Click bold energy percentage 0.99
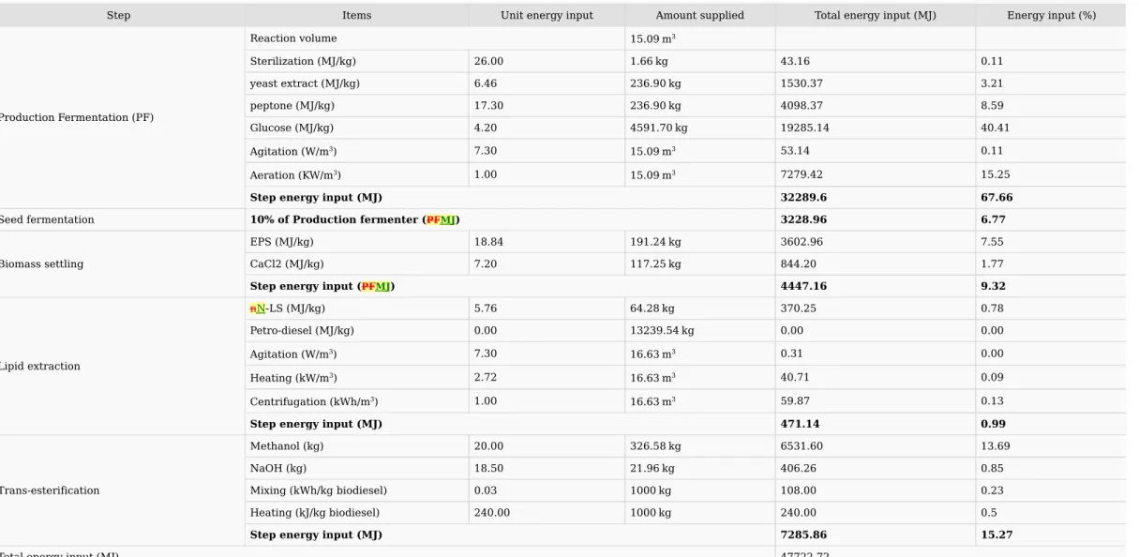The width and height of the screenshot is (1139, 557). 993,424
